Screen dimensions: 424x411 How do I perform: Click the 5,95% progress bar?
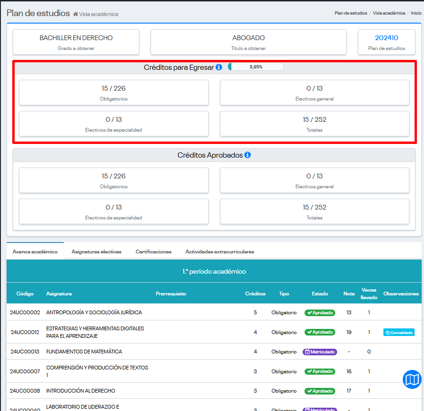256,67
